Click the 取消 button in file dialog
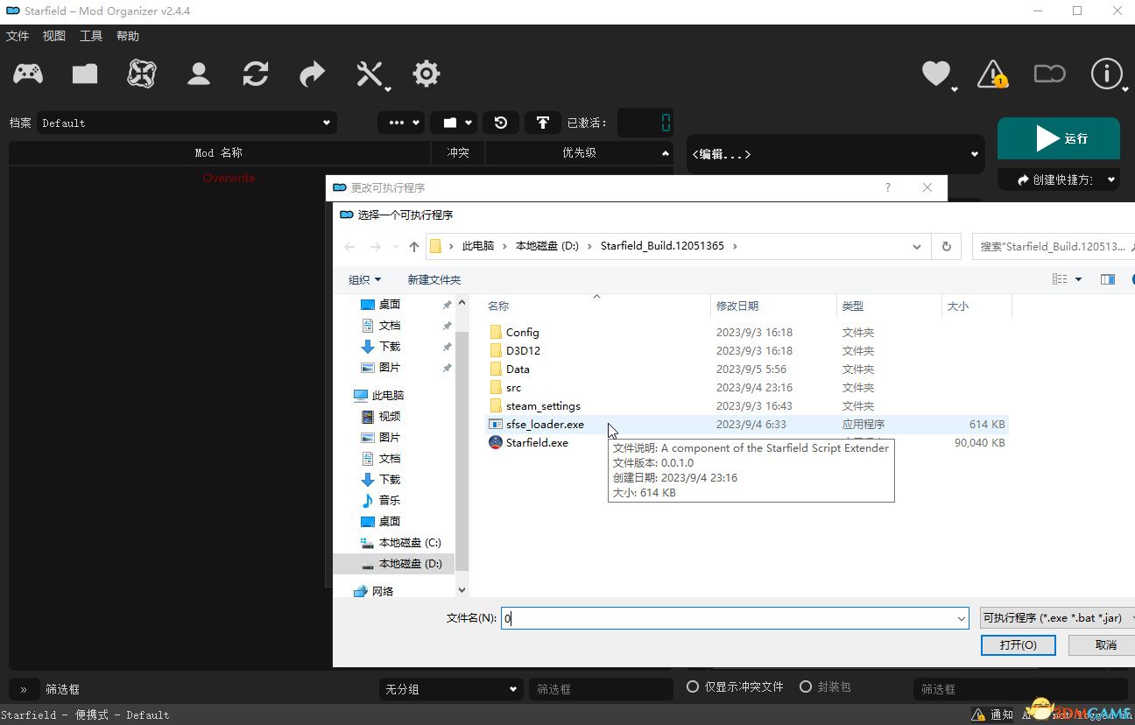The image size is (1135, 725). [1105, 644]
